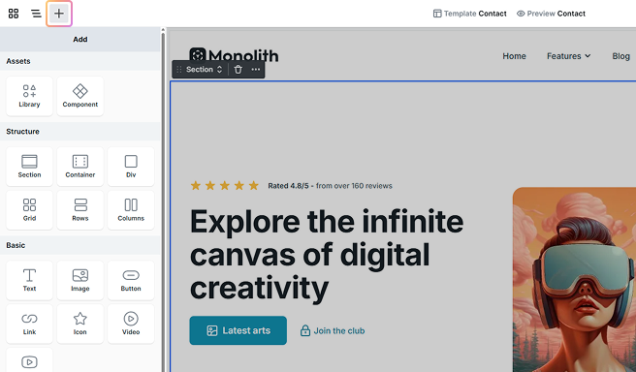
Task: Delete the selected Section with trash icon
Action: point(238,70)
